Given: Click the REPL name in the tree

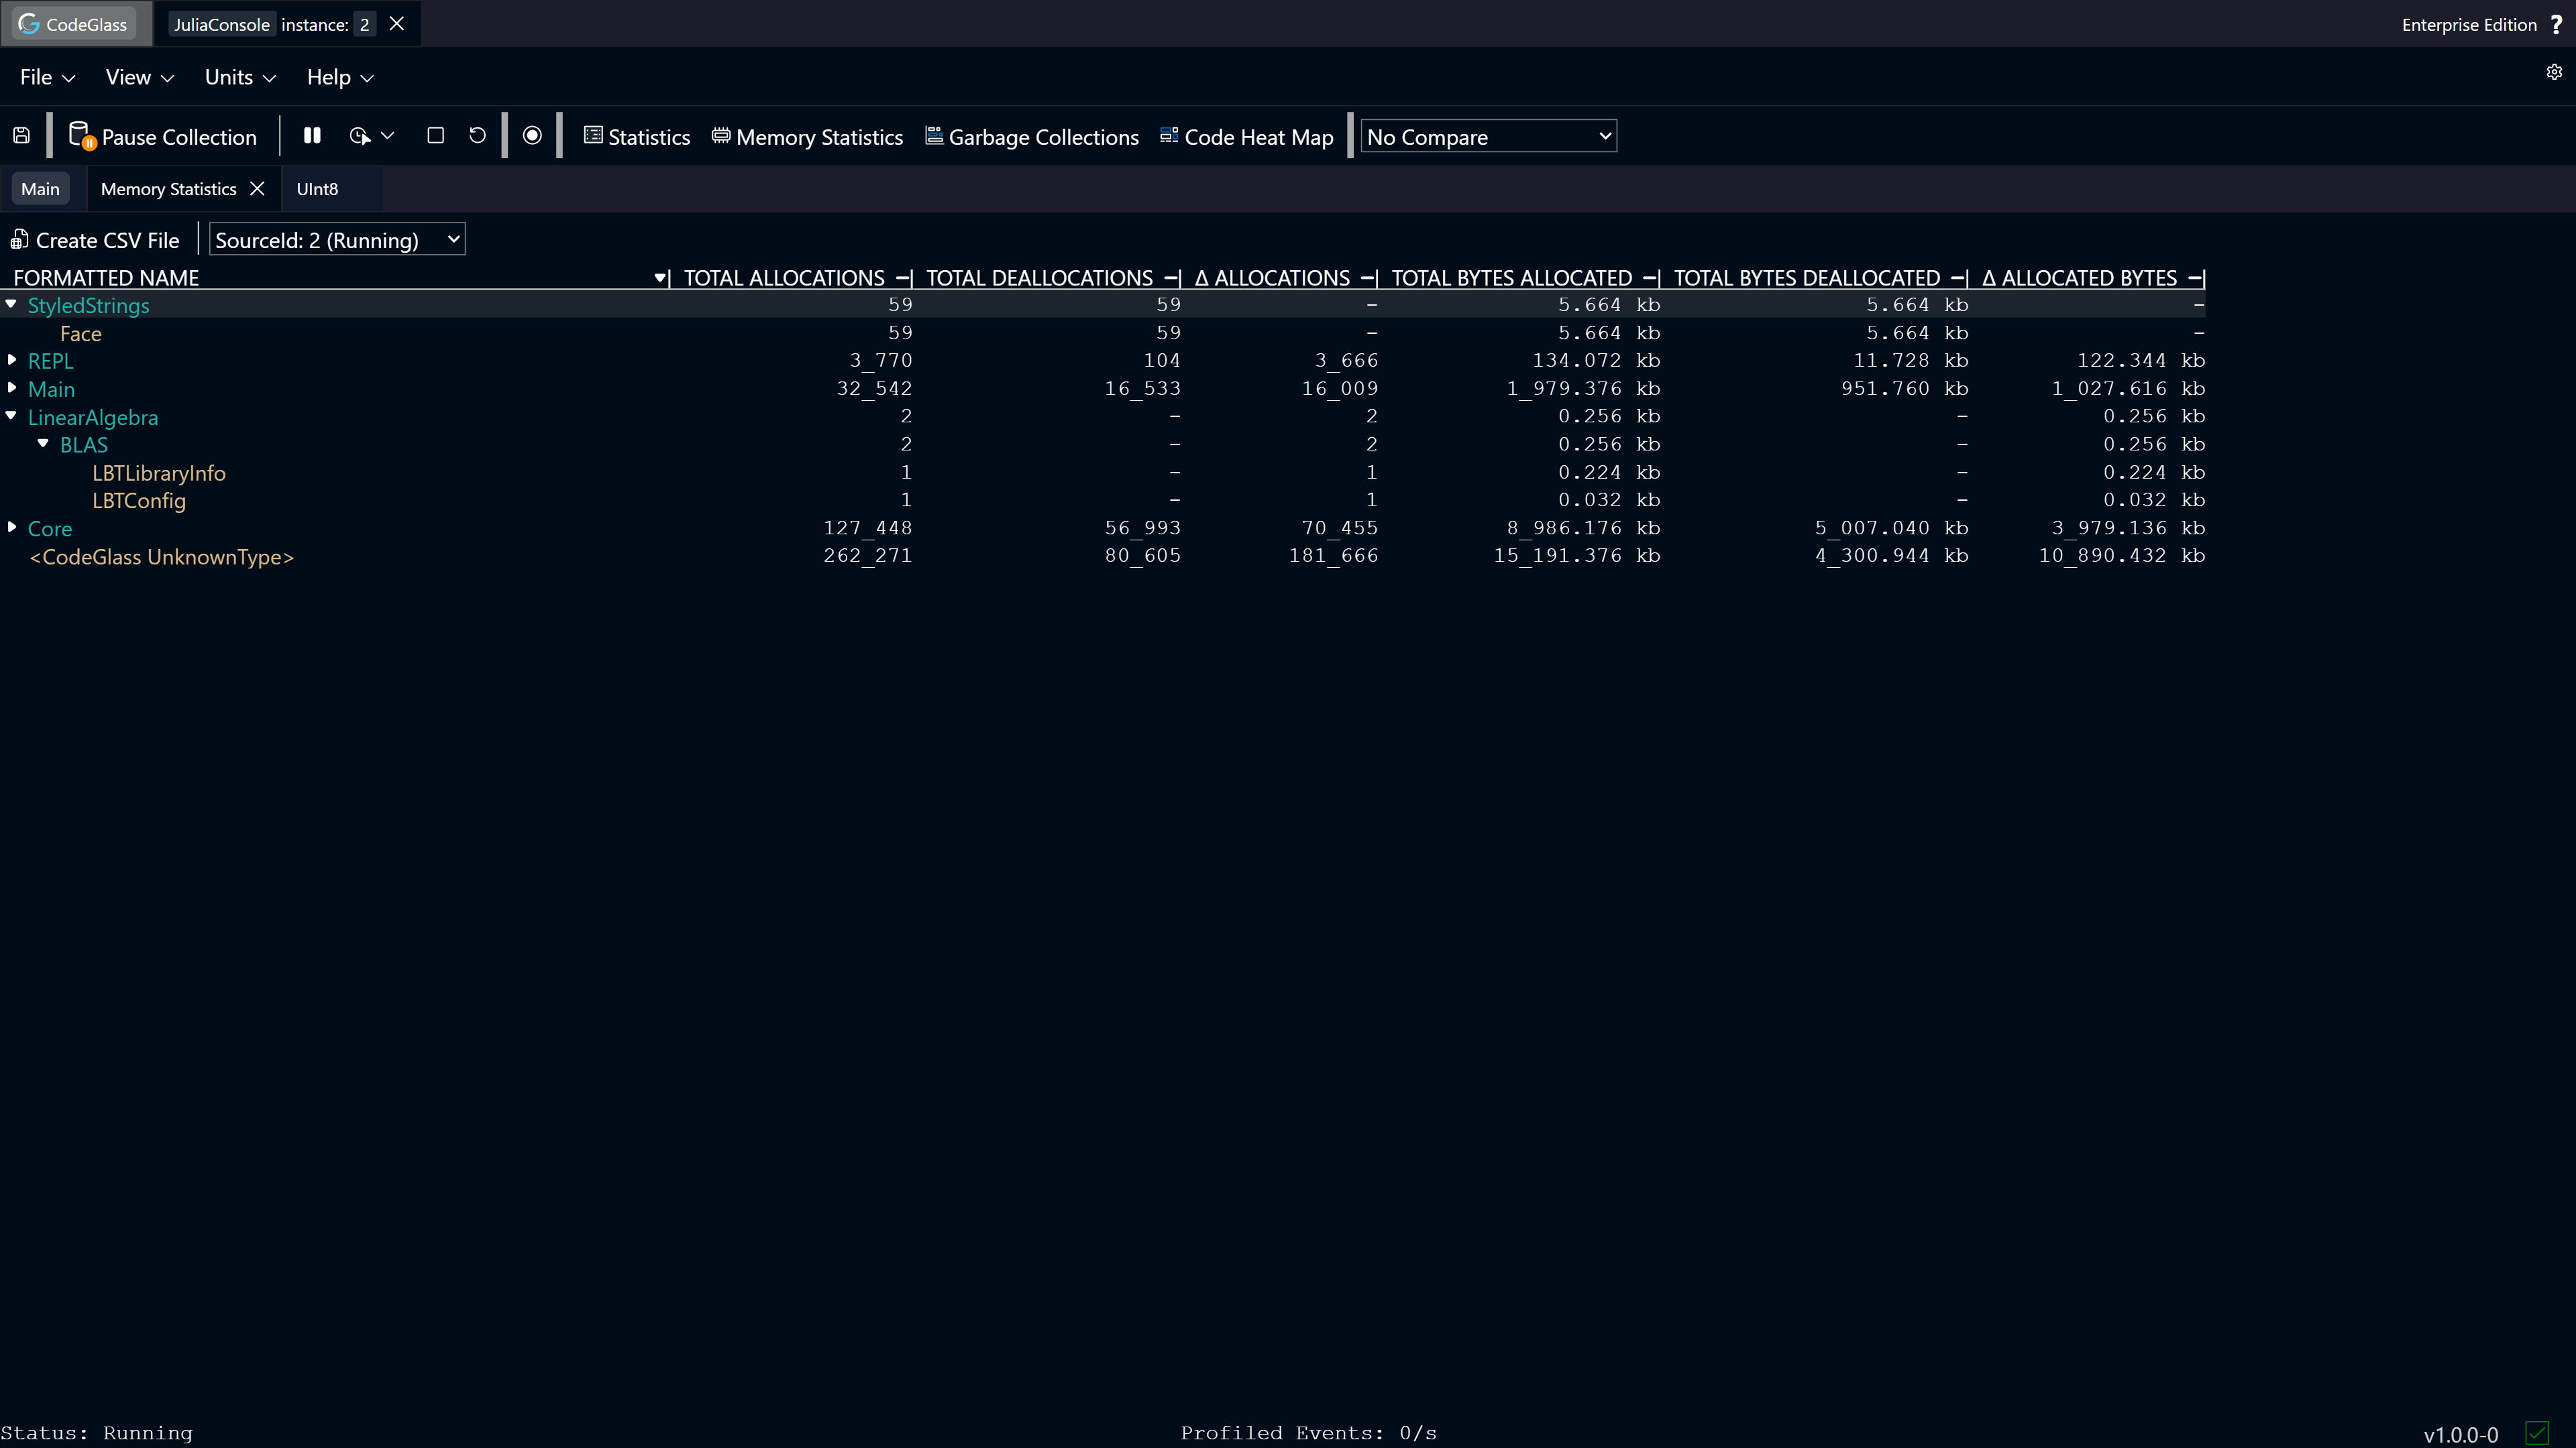Looking at the screenshot, I should pos(50,362).
